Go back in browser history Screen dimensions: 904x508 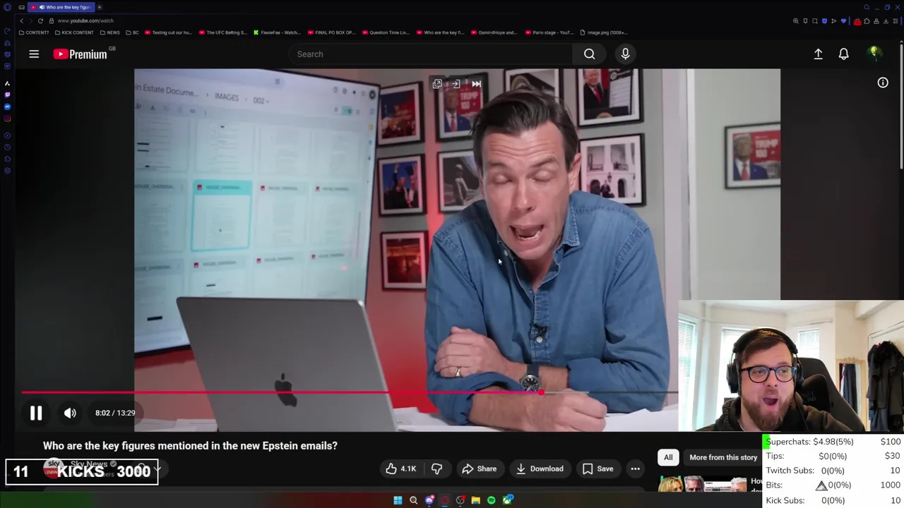pos(21,20)
